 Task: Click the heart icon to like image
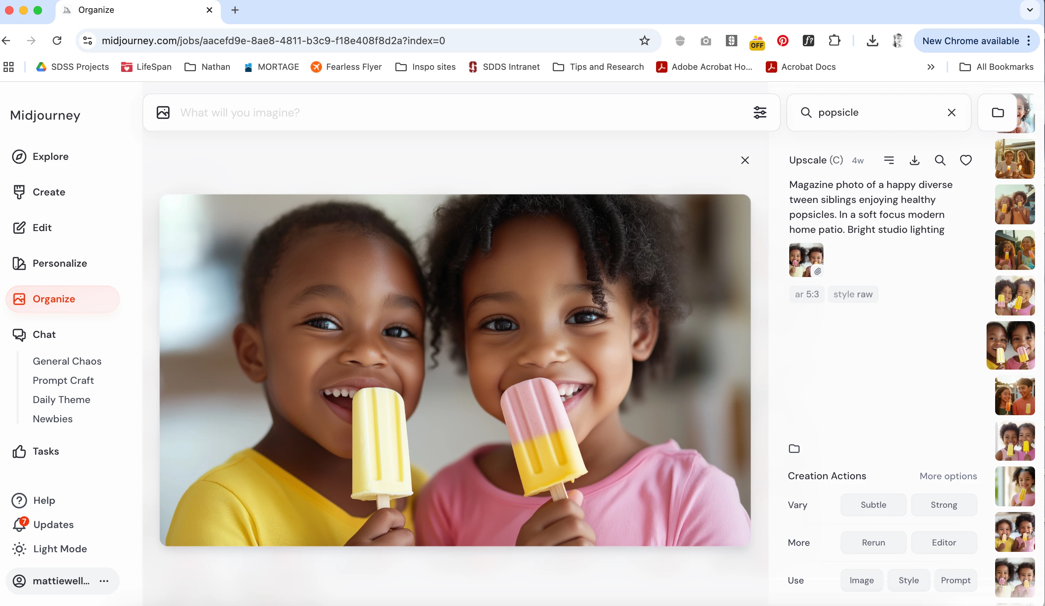[x=965, y=160]
